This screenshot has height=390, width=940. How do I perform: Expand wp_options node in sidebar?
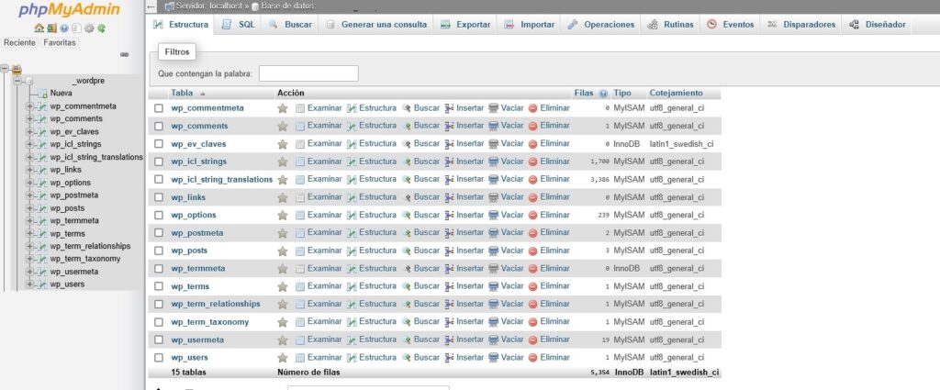click(28, 183)
